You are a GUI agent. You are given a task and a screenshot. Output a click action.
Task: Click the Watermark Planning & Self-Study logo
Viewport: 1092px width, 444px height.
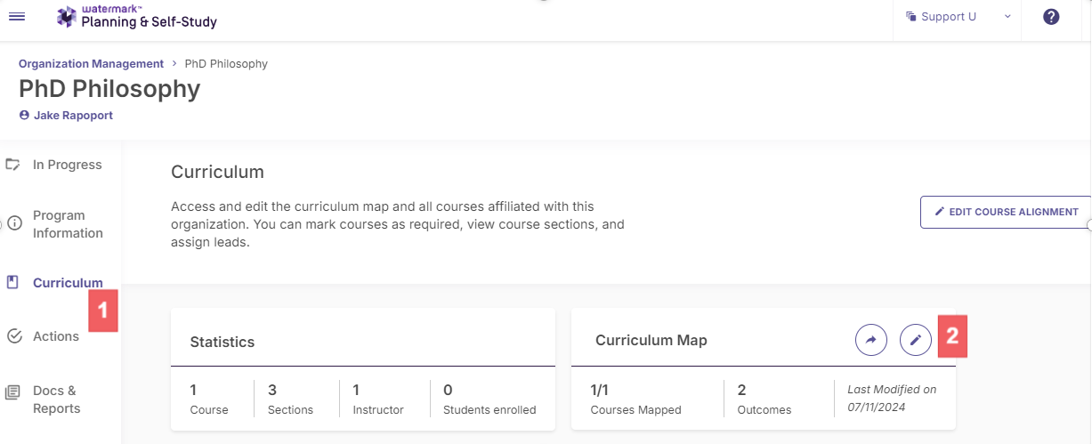click(137, 16)
